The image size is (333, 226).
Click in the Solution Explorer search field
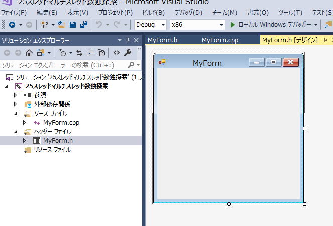tap(64, 65)
